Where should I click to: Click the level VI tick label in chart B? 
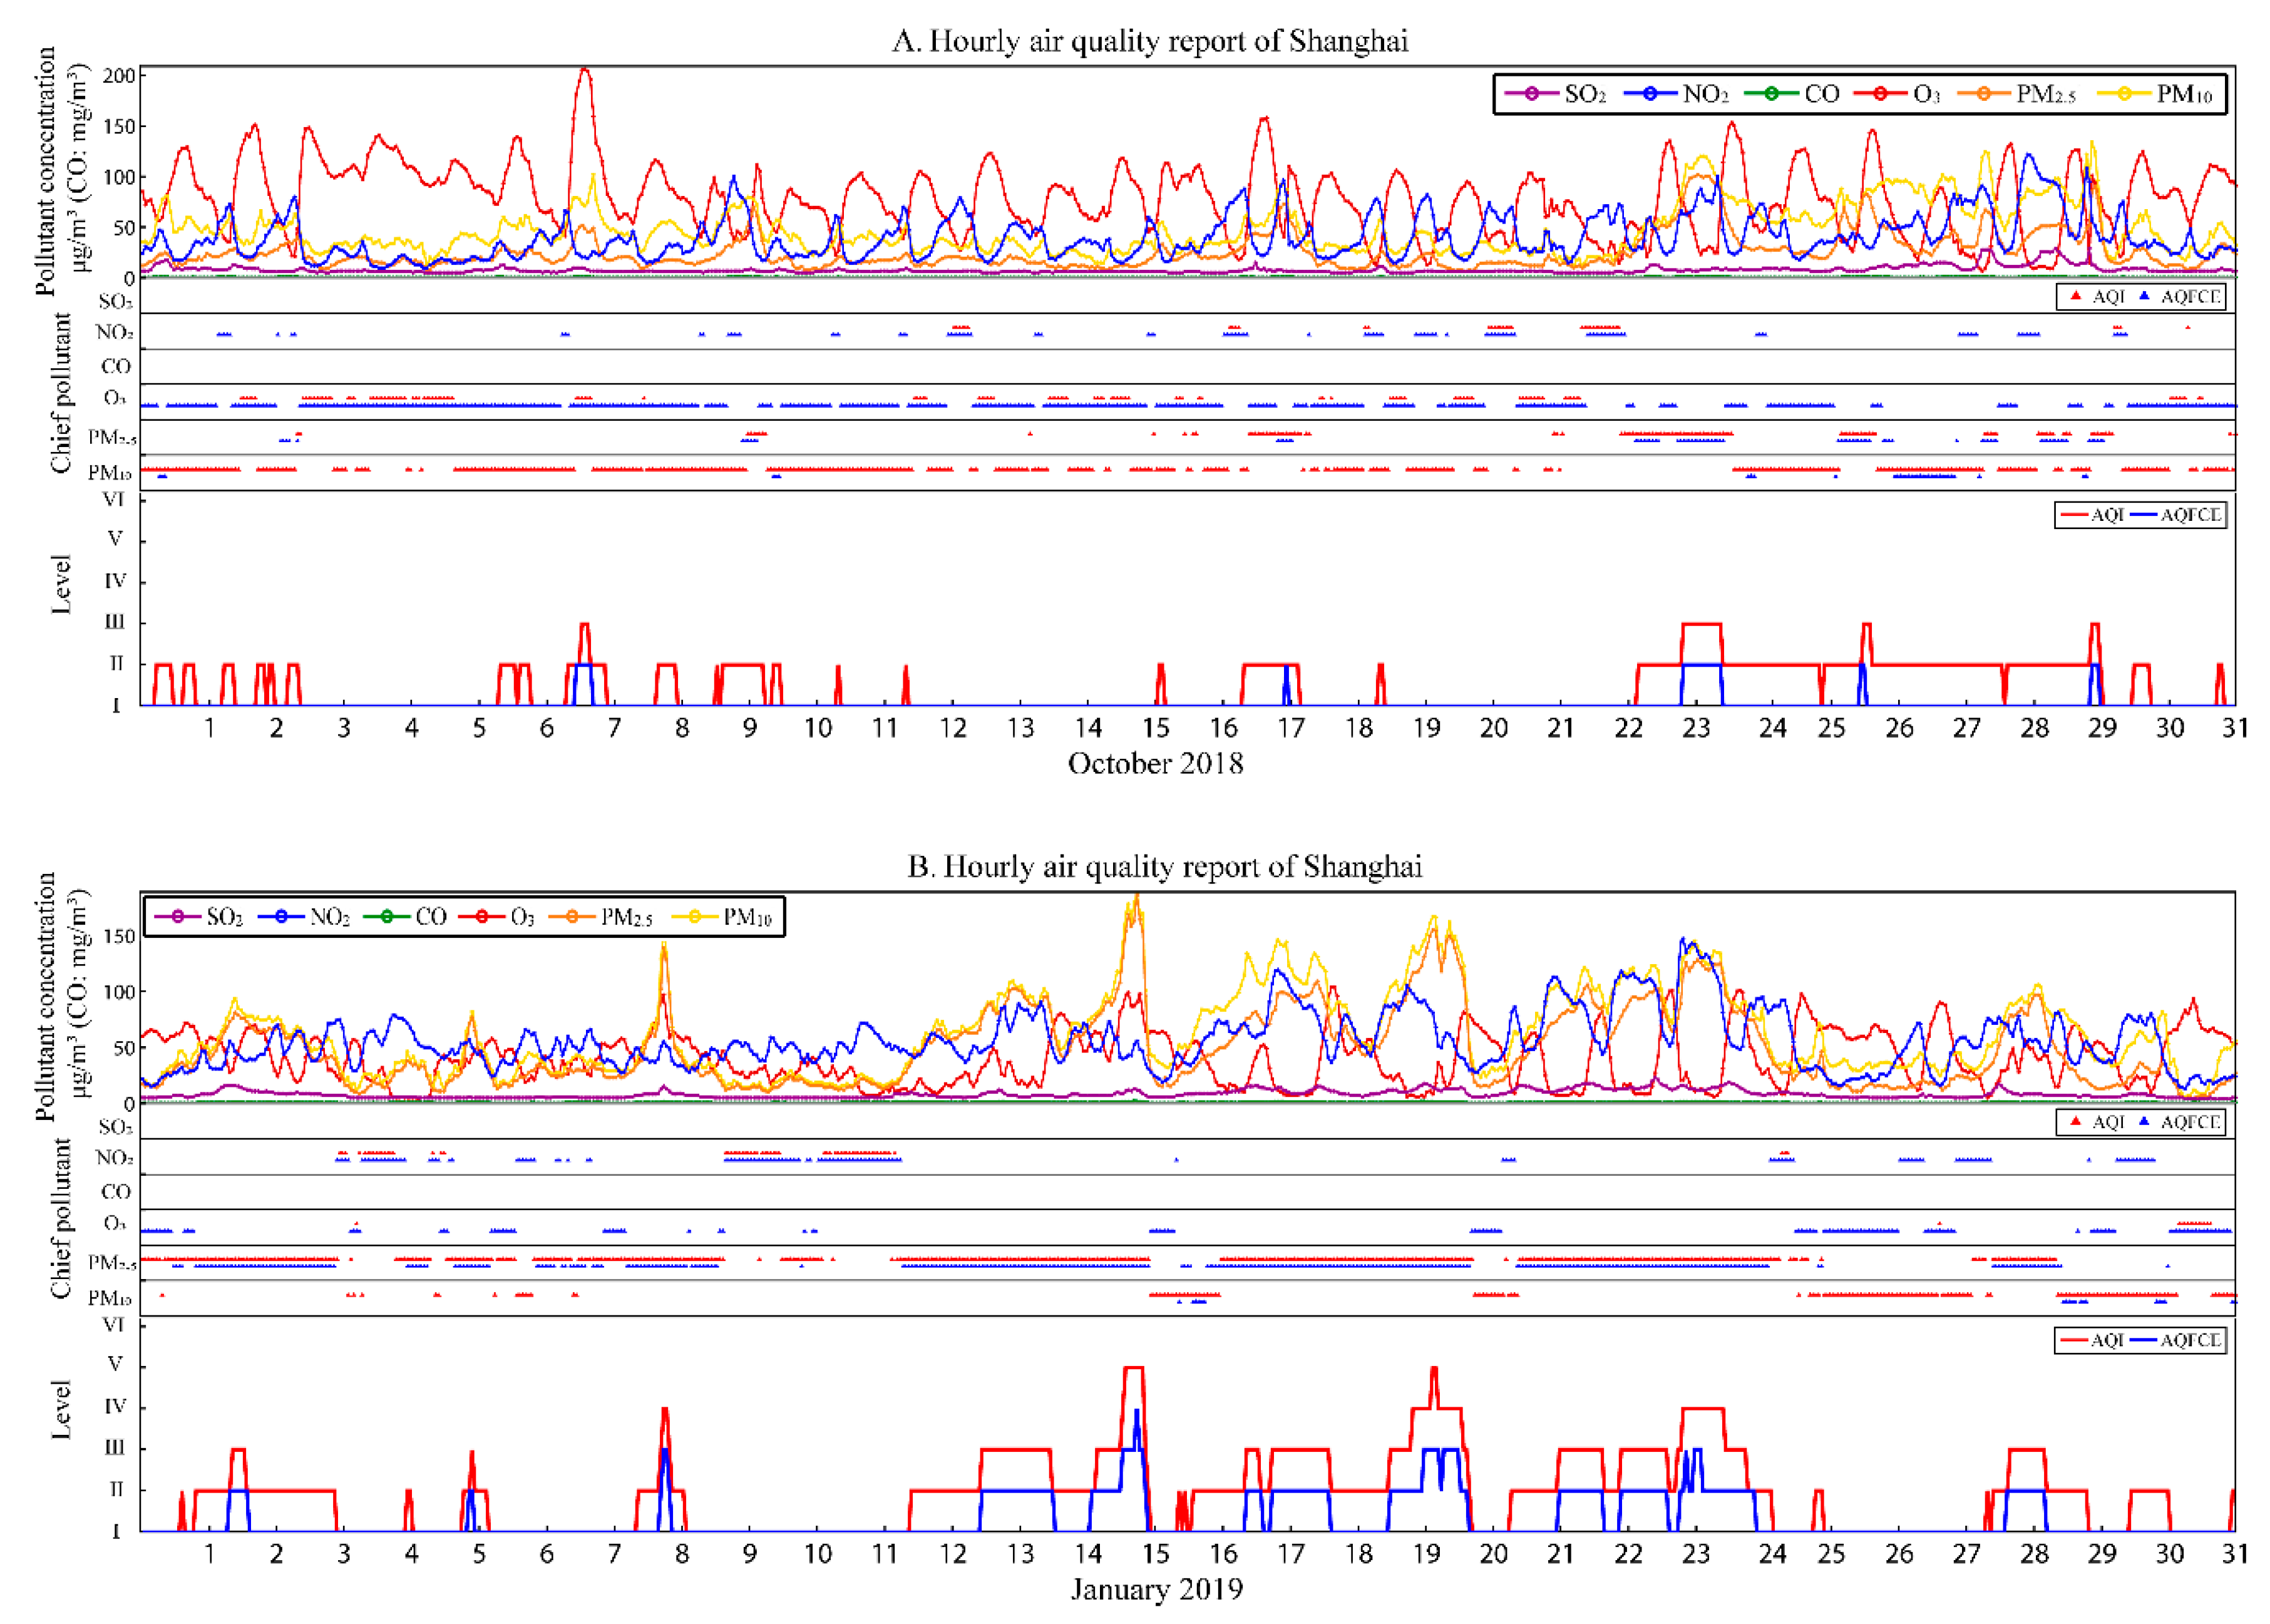(x=114, y=1324)
